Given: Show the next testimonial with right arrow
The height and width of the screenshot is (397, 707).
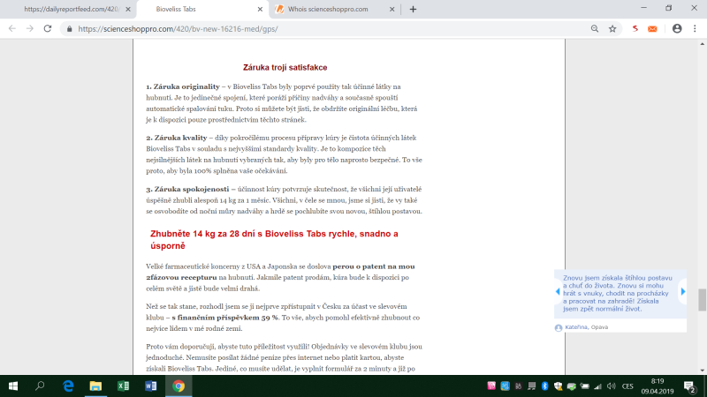Looking at the screenshot, I should pyautogui.click(x=683, y=292).
